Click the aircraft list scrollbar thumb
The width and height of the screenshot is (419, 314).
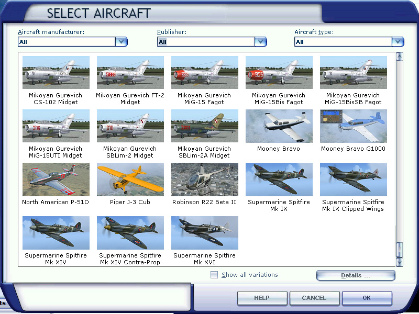click(400, 250)
